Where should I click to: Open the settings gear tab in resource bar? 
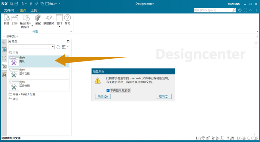coord(4,42)
